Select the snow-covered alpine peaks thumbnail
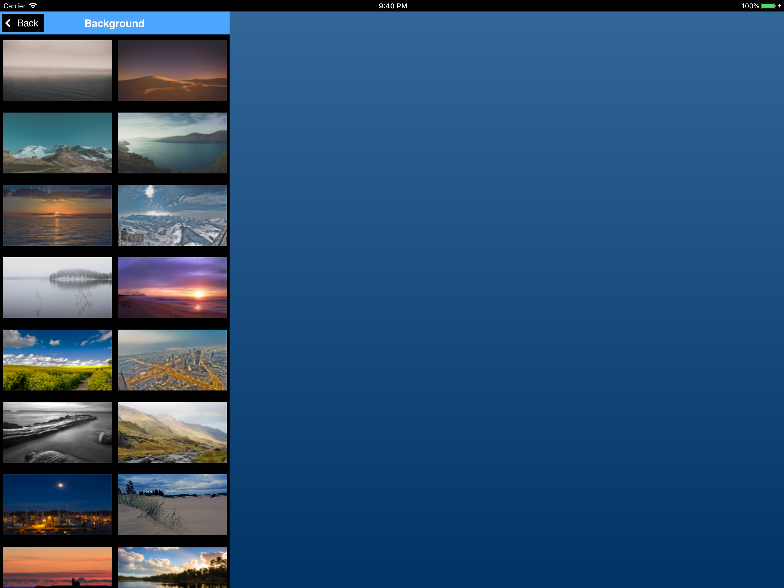This screenshot has height=588, width=784. click(172, 215)
